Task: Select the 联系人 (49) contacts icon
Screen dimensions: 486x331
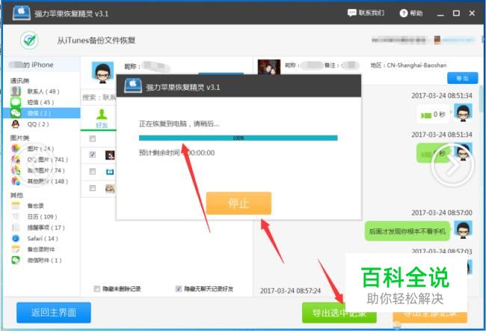Action: point(16,91)
